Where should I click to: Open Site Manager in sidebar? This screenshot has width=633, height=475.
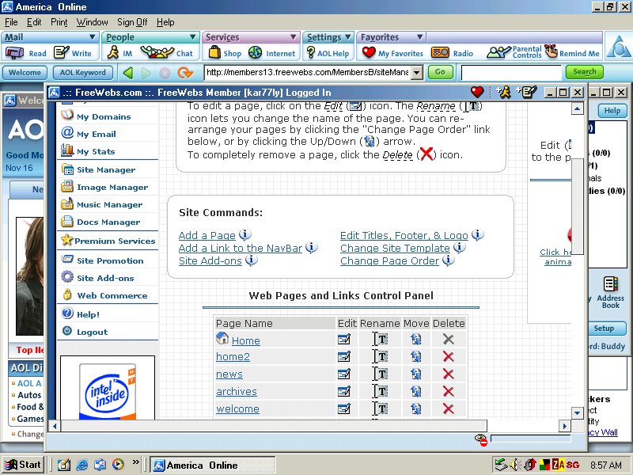pyautogui.click(x=106, y=170)
